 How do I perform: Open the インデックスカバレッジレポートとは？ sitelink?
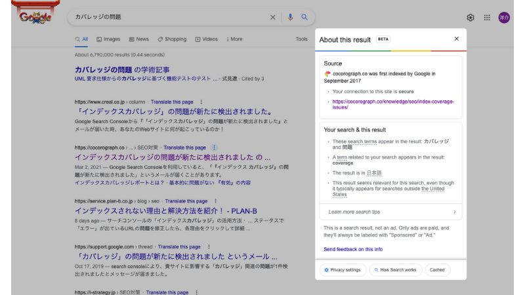coord(119,183)
